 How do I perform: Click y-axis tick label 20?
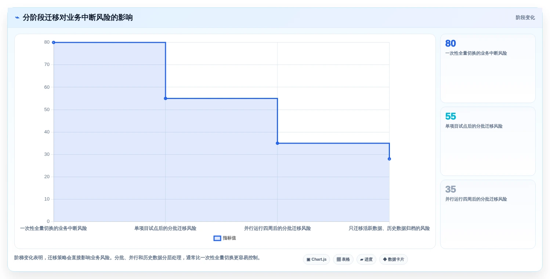point(47,177)
